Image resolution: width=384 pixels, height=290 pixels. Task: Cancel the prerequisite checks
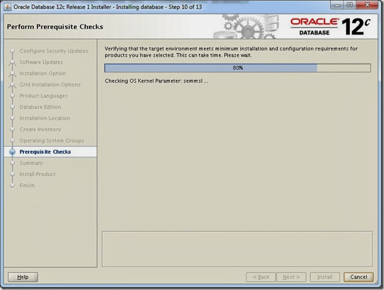[x=359, y=277]
